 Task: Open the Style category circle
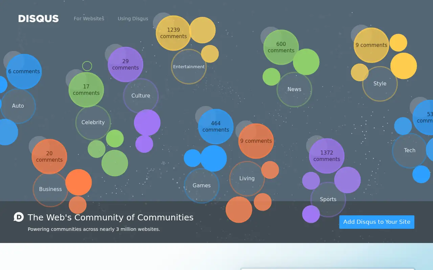pos(380,84)
